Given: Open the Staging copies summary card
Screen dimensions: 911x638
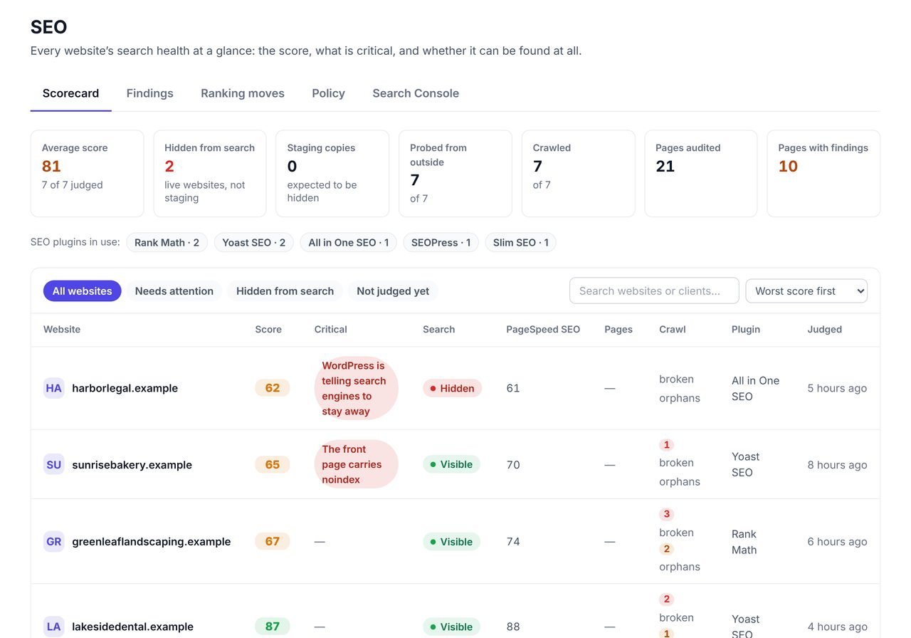Looking at the screenshot, I should 332,173.
